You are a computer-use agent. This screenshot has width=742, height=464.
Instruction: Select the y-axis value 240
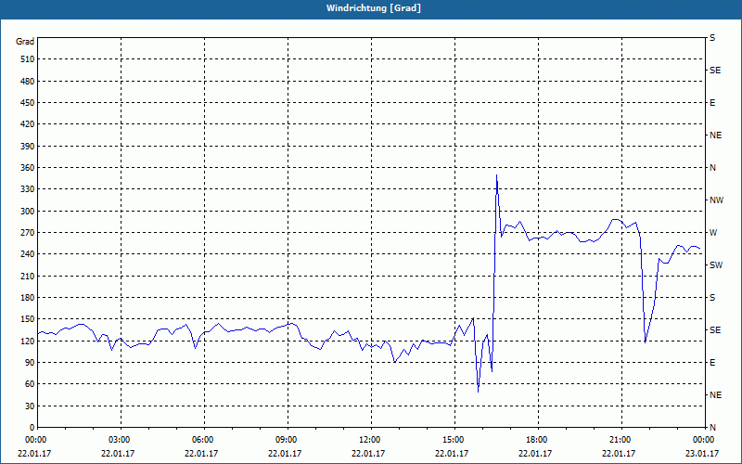[28, 254]
